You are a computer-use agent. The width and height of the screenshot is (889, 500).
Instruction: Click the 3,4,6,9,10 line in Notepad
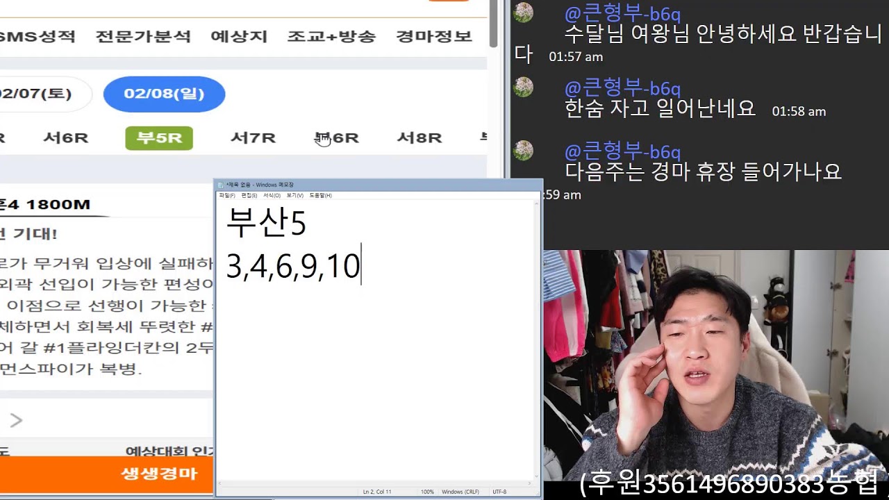coord(293,267)
